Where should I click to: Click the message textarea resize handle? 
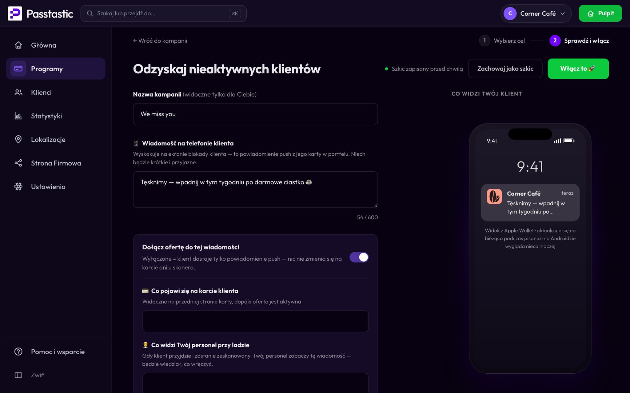[x=376, y=205]
